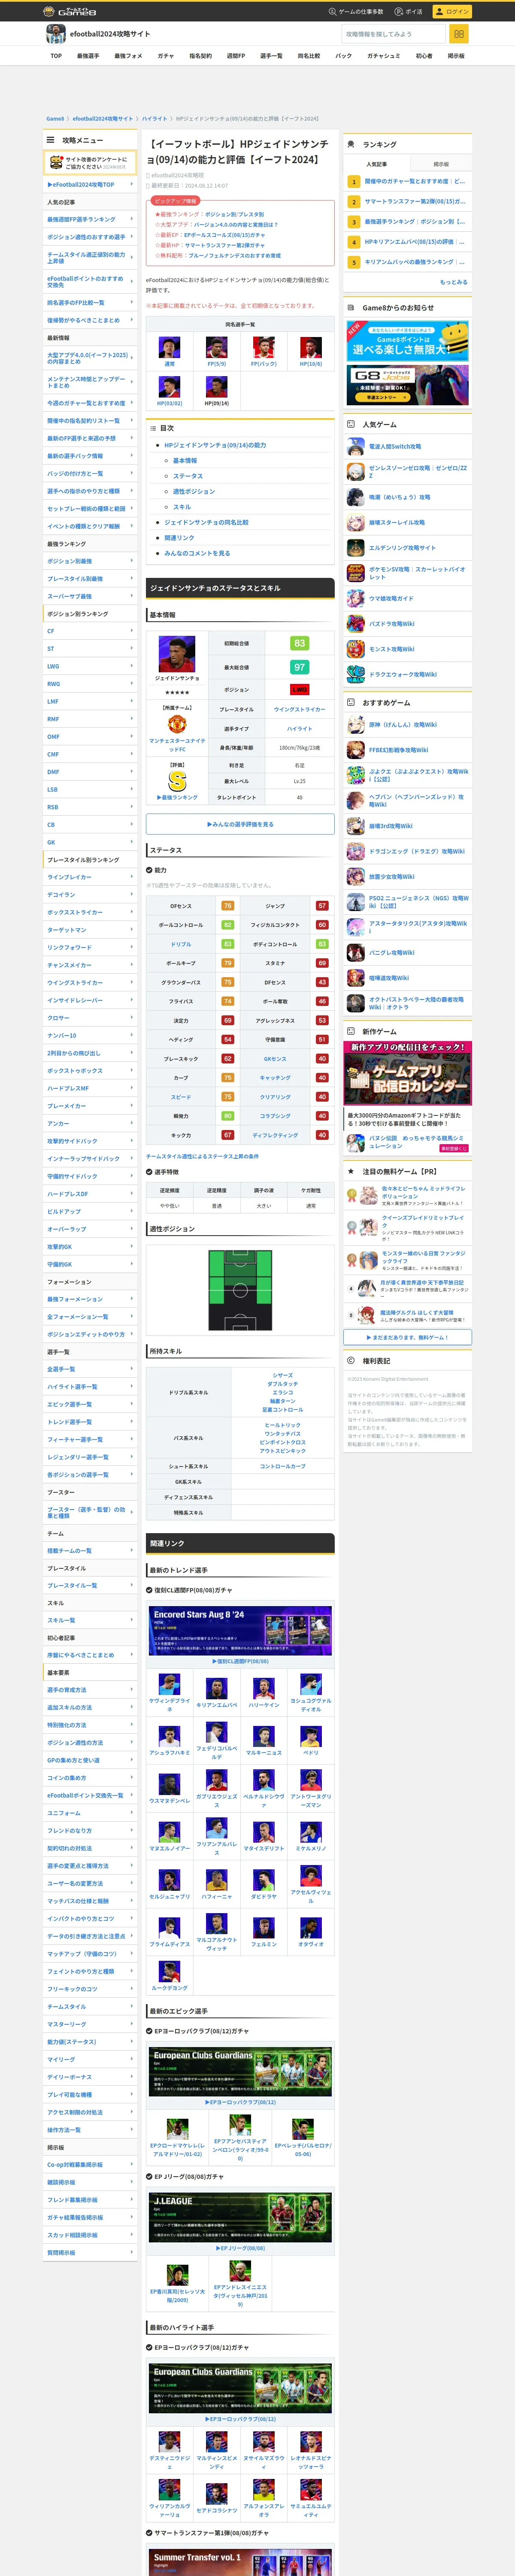This screenshot has width=515, height=2576.
Task: Click ジェイドンサンチョの同名比較 contents link
Action: point(206,522)
